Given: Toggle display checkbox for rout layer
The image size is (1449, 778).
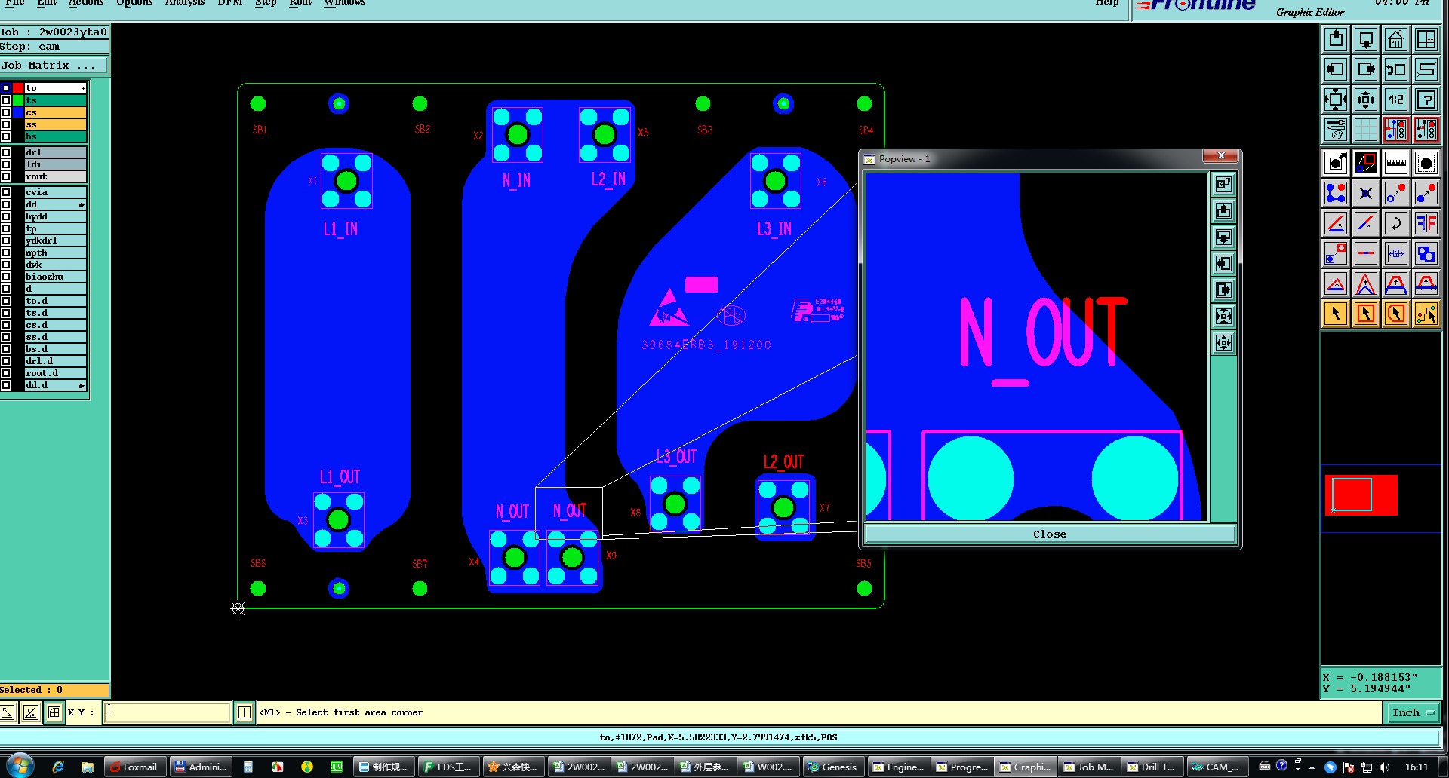Looking at the screenshot, I should [6, 176].
